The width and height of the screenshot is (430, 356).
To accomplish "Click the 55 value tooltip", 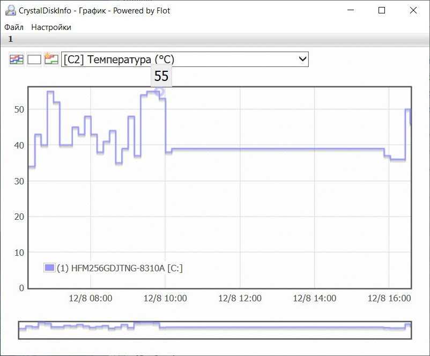I will (161, 76).
